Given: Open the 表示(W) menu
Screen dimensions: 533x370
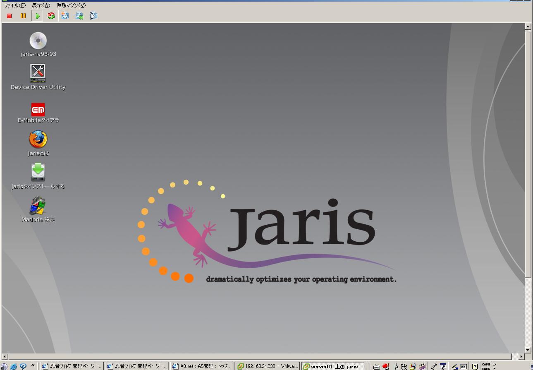Looking at the screenshot, I should pyautogui.click(x=41, y=5).
